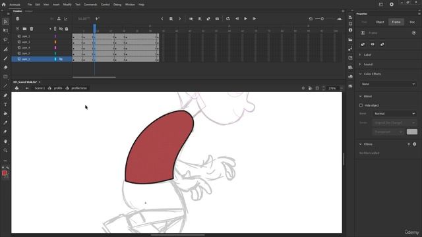
Task: Switch to the Object tab
Action: tap(380, 22)
